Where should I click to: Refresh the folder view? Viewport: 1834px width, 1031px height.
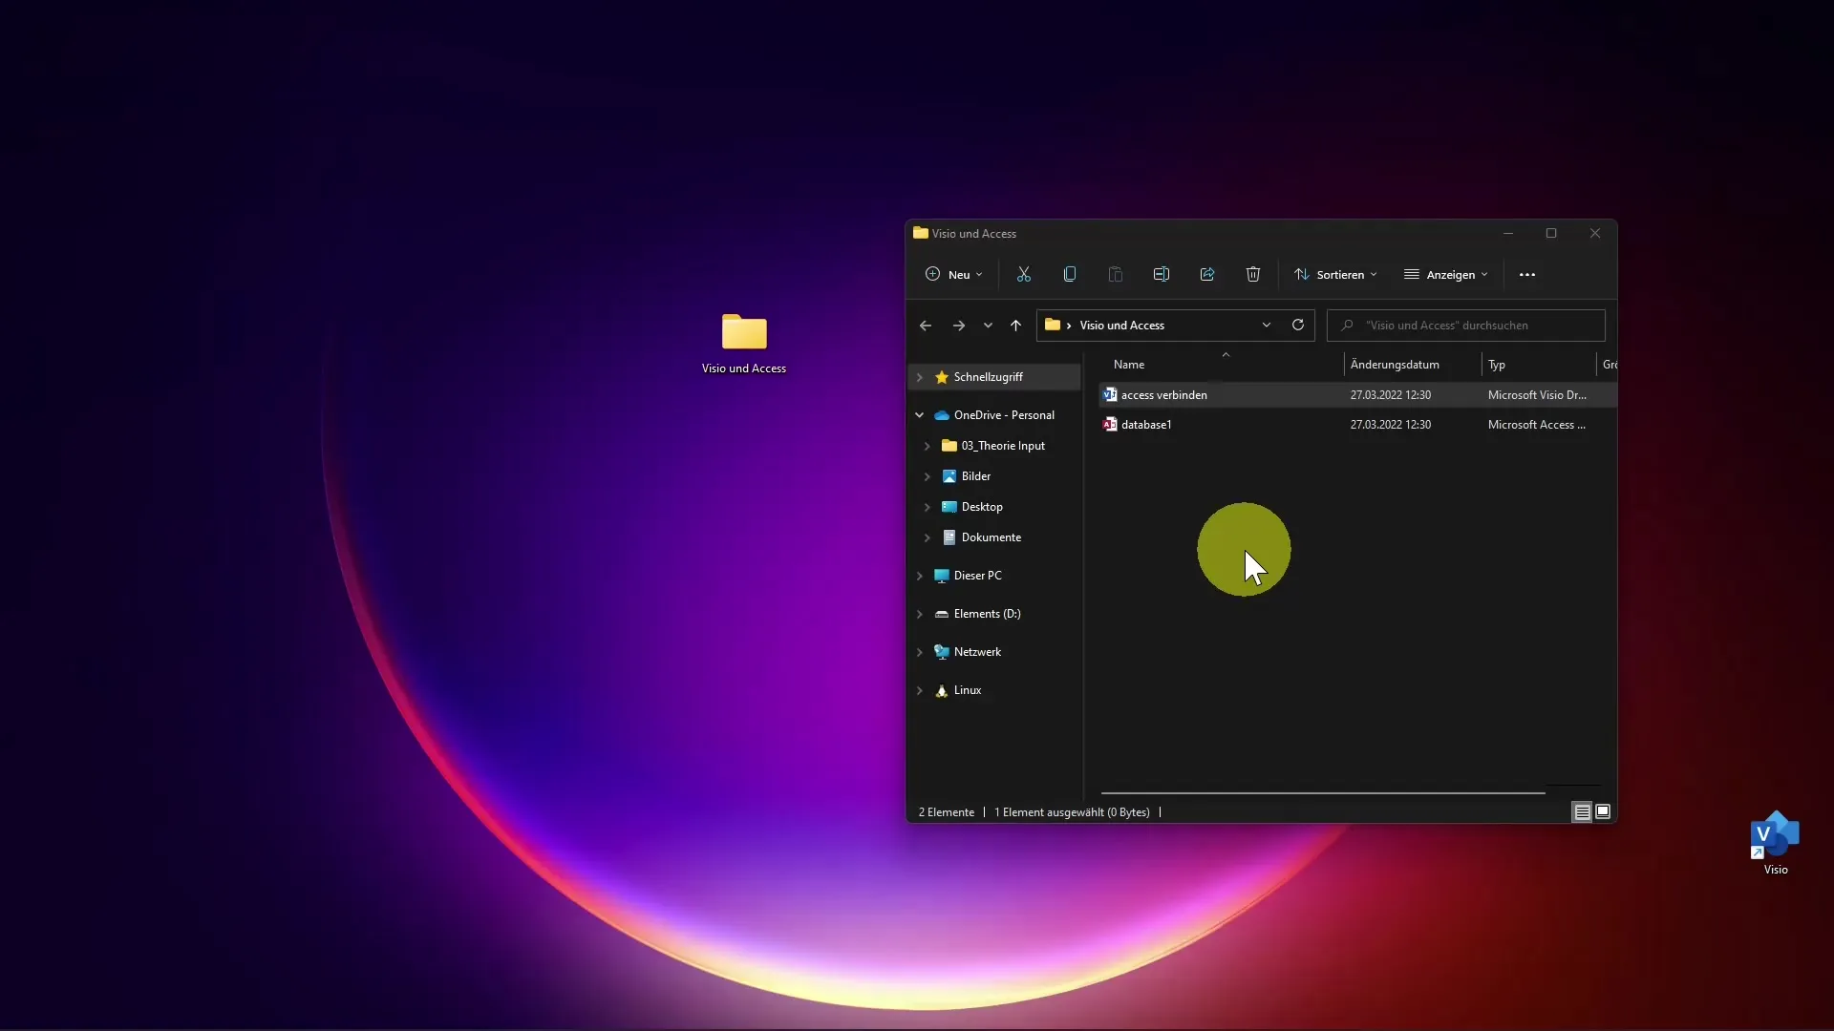pos(1298,326)
